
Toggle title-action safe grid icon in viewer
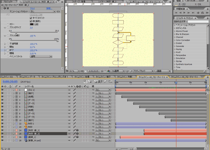82,71
